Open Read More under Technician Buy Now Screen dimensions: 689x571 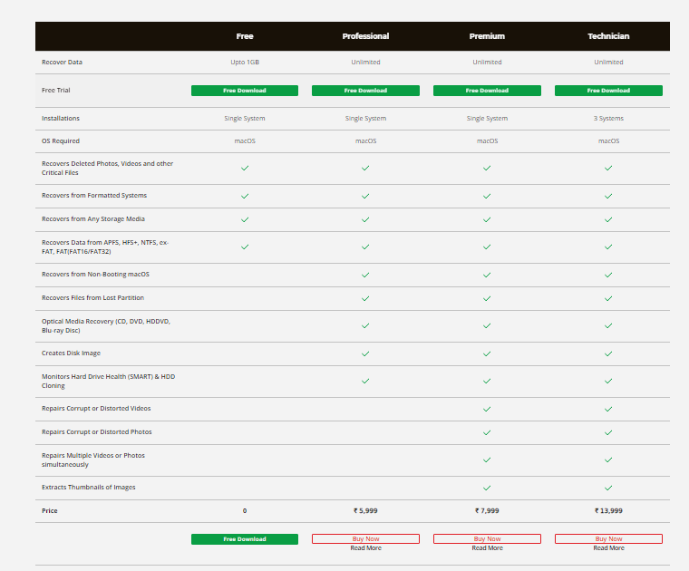(x=608, y=548)
